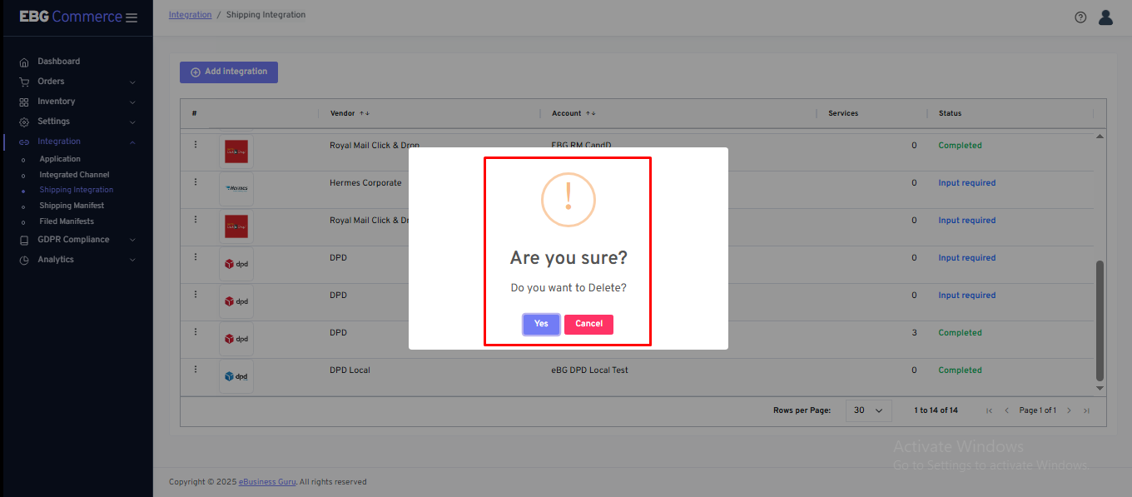Open Rows per Page dropdown
Image resolution: width=1132 pixels, height=497 pixels.
tap(868, 410)
